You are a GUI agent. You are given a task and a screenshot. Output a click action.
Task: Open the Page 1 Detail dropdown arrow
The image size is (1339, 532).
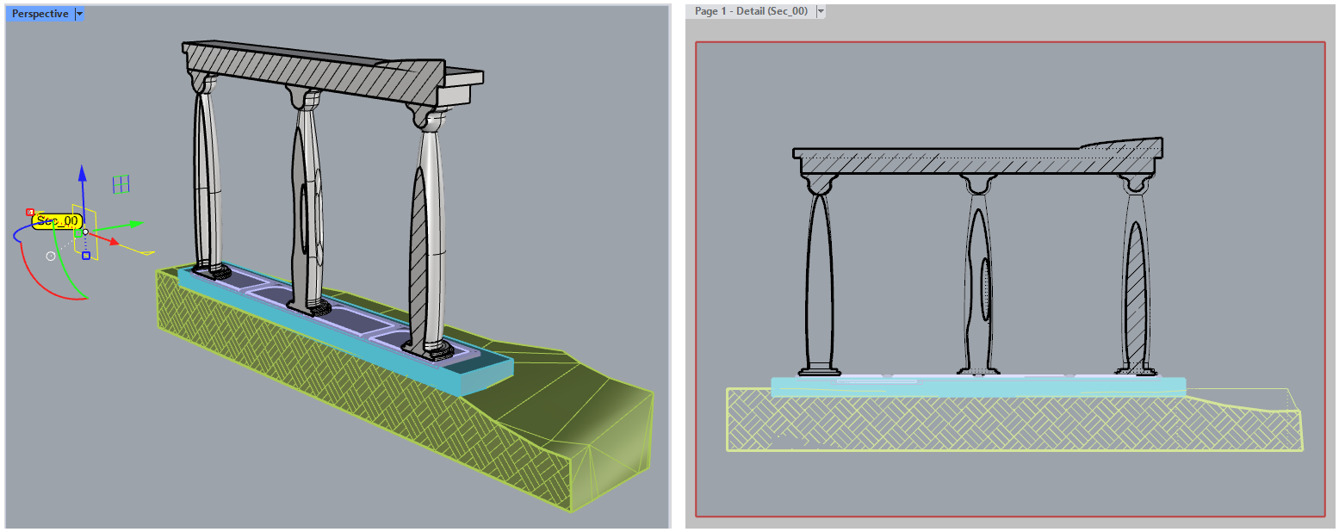tap(821, 11)
